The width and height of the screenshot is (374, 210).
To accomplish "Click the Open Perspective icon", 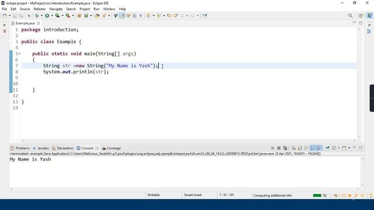I will point(361,16).
